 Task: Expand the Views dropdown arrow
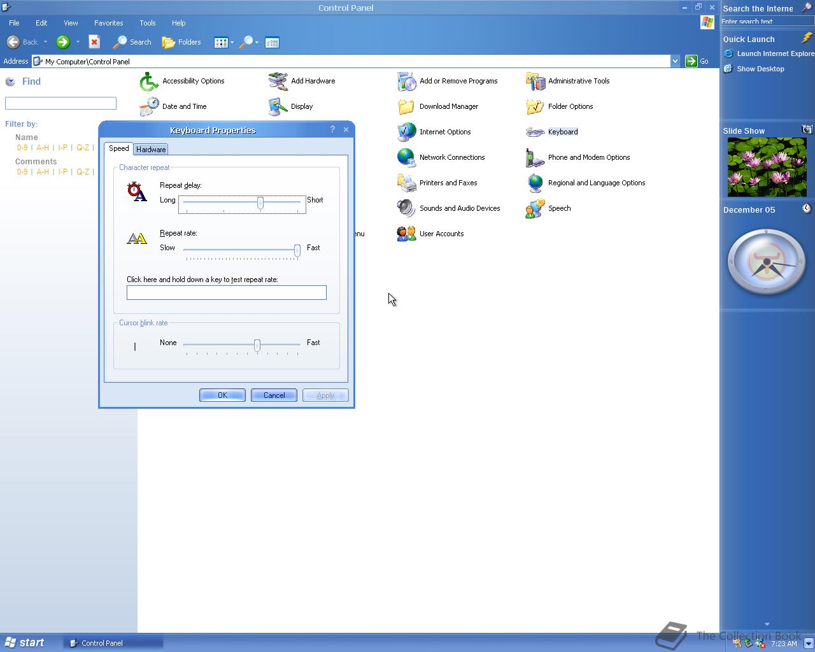pyautogui.click(x=232, y=43)
